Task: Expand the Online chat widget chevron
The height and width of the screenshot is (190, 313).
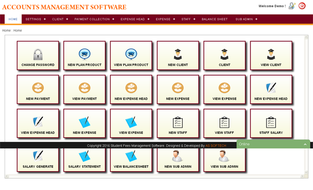Action: (305, 144)
